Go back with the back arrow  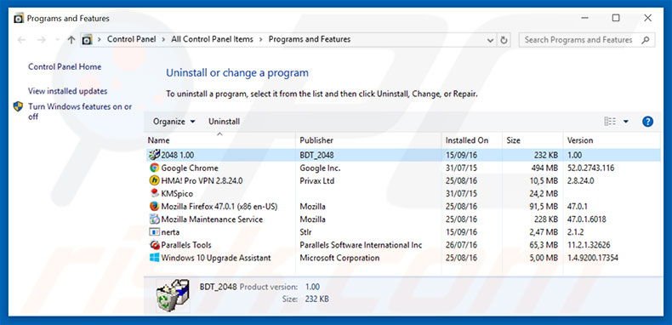click(x=21, y=40)
